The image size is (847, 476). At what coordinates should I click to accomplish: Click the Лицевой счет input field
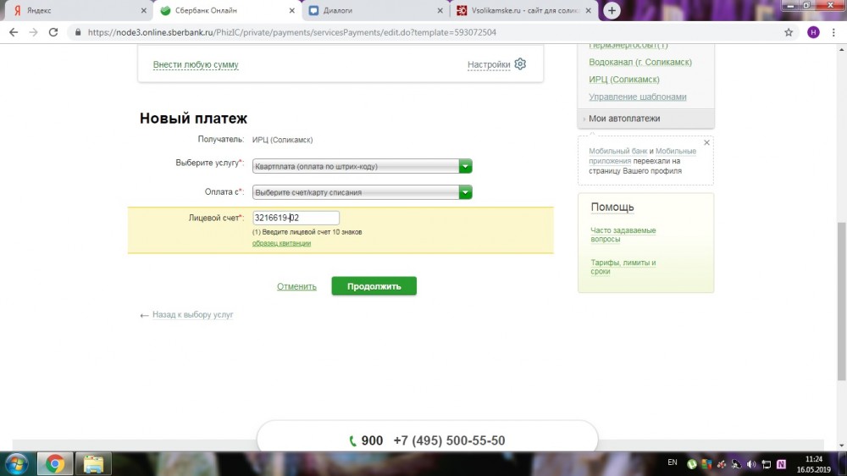296,218
